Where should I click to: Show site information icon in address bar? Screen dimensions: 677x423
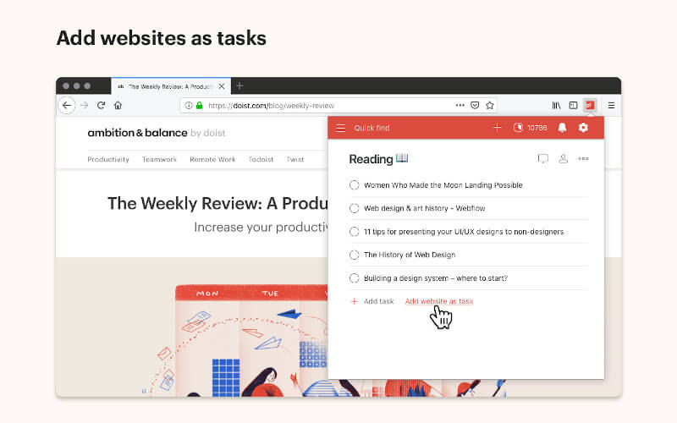189,105
